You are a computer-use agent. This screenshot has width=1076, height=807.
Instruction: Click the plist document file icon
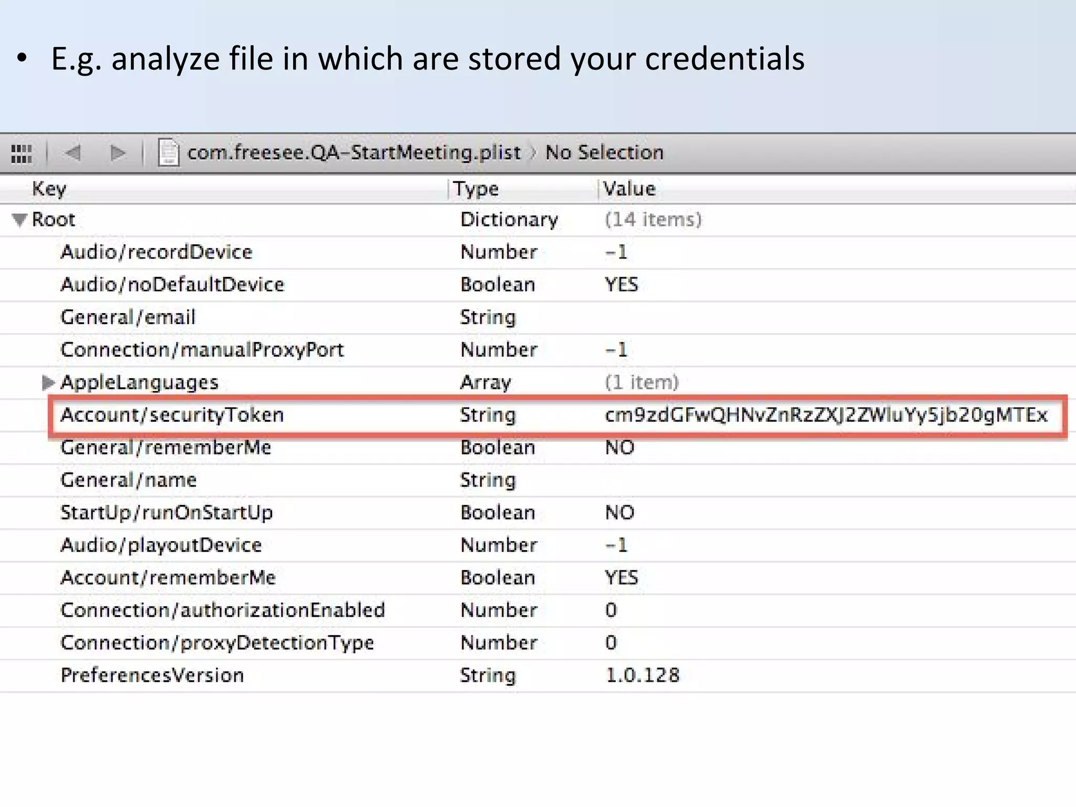point(169,153)
